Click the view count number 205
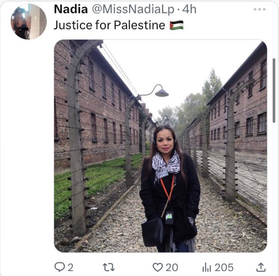The image size is (279, 276). point(224,268)
